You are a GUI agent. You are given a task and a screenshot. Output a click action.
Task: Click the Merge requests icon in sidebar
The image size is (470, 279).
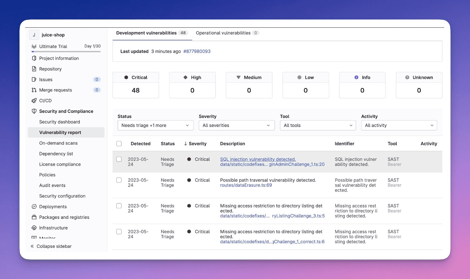[x=34, y=90]
